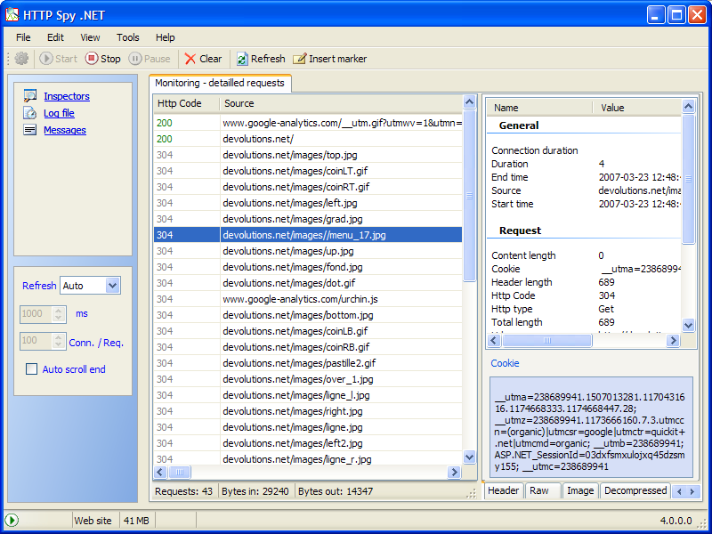Click the settings gear toolbar icon
712x534 pixels.
coord(21,59)
